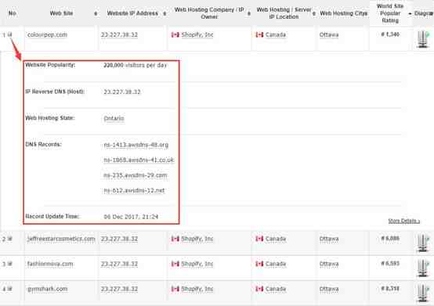Open diagram icon for fashionnova.com row

423,268
